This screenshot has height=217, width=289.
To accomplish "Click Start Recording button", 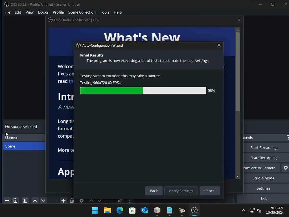I will (x=263, y=158).
